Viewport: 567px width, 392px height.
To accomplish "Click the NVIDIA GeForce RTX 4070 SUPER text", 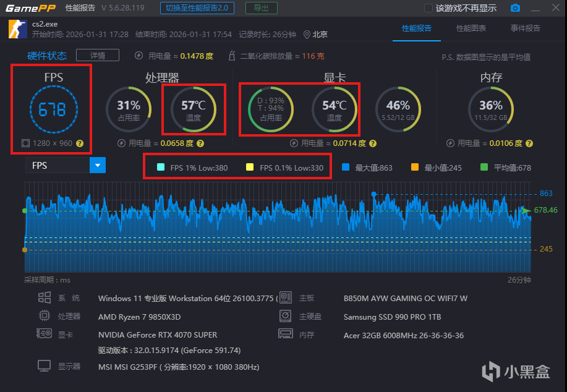I will click(158, 335).
